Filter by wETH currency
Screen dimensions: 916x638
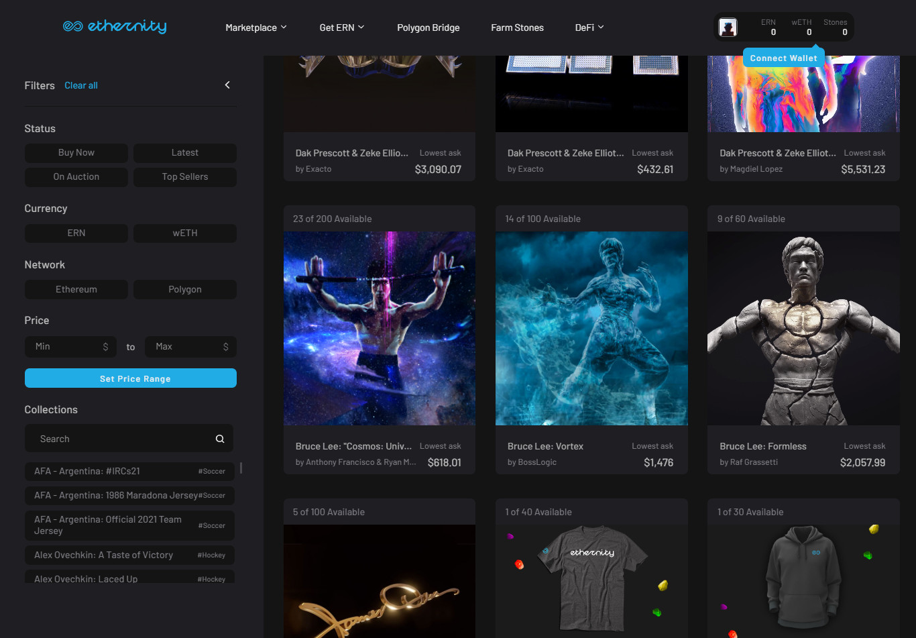tap(185, 233)
